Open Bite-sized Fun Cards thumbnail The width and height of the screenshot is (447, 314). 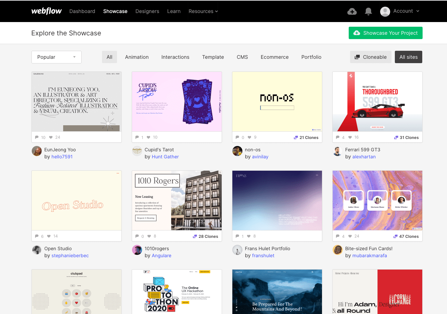(377, 200)
